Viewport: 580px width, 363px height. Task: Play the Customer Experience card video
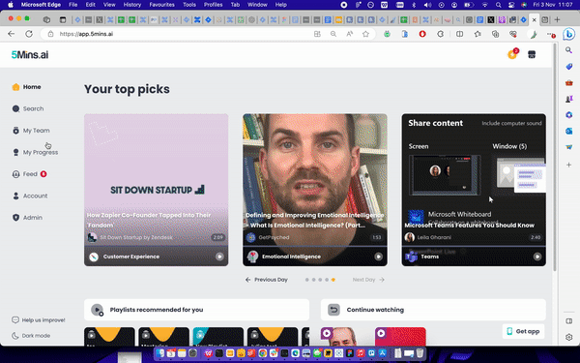point(219,257)
